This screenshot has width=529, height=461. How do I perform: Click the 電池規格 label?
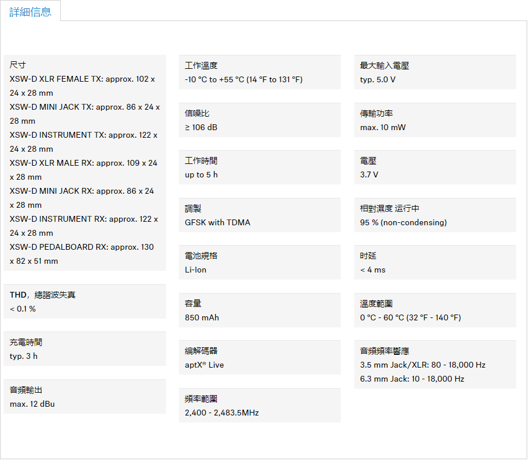click(x=202, y=256)
